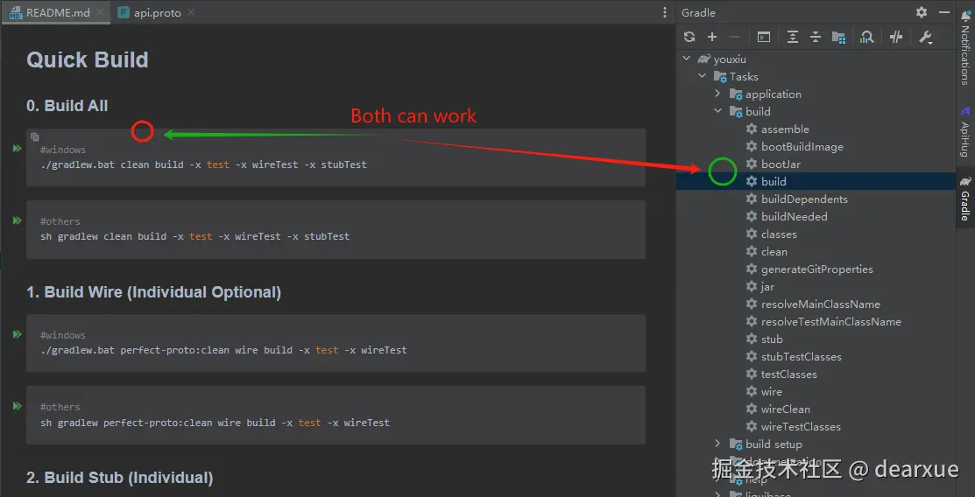Collapse the build task group
Viewport: 975px width, 497px height.
[x=717, y=111]
